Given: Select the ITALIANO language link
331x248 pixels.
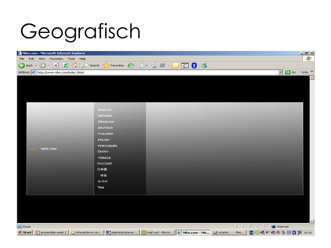Looking at the screenshot, I should [x=105, y=134].
